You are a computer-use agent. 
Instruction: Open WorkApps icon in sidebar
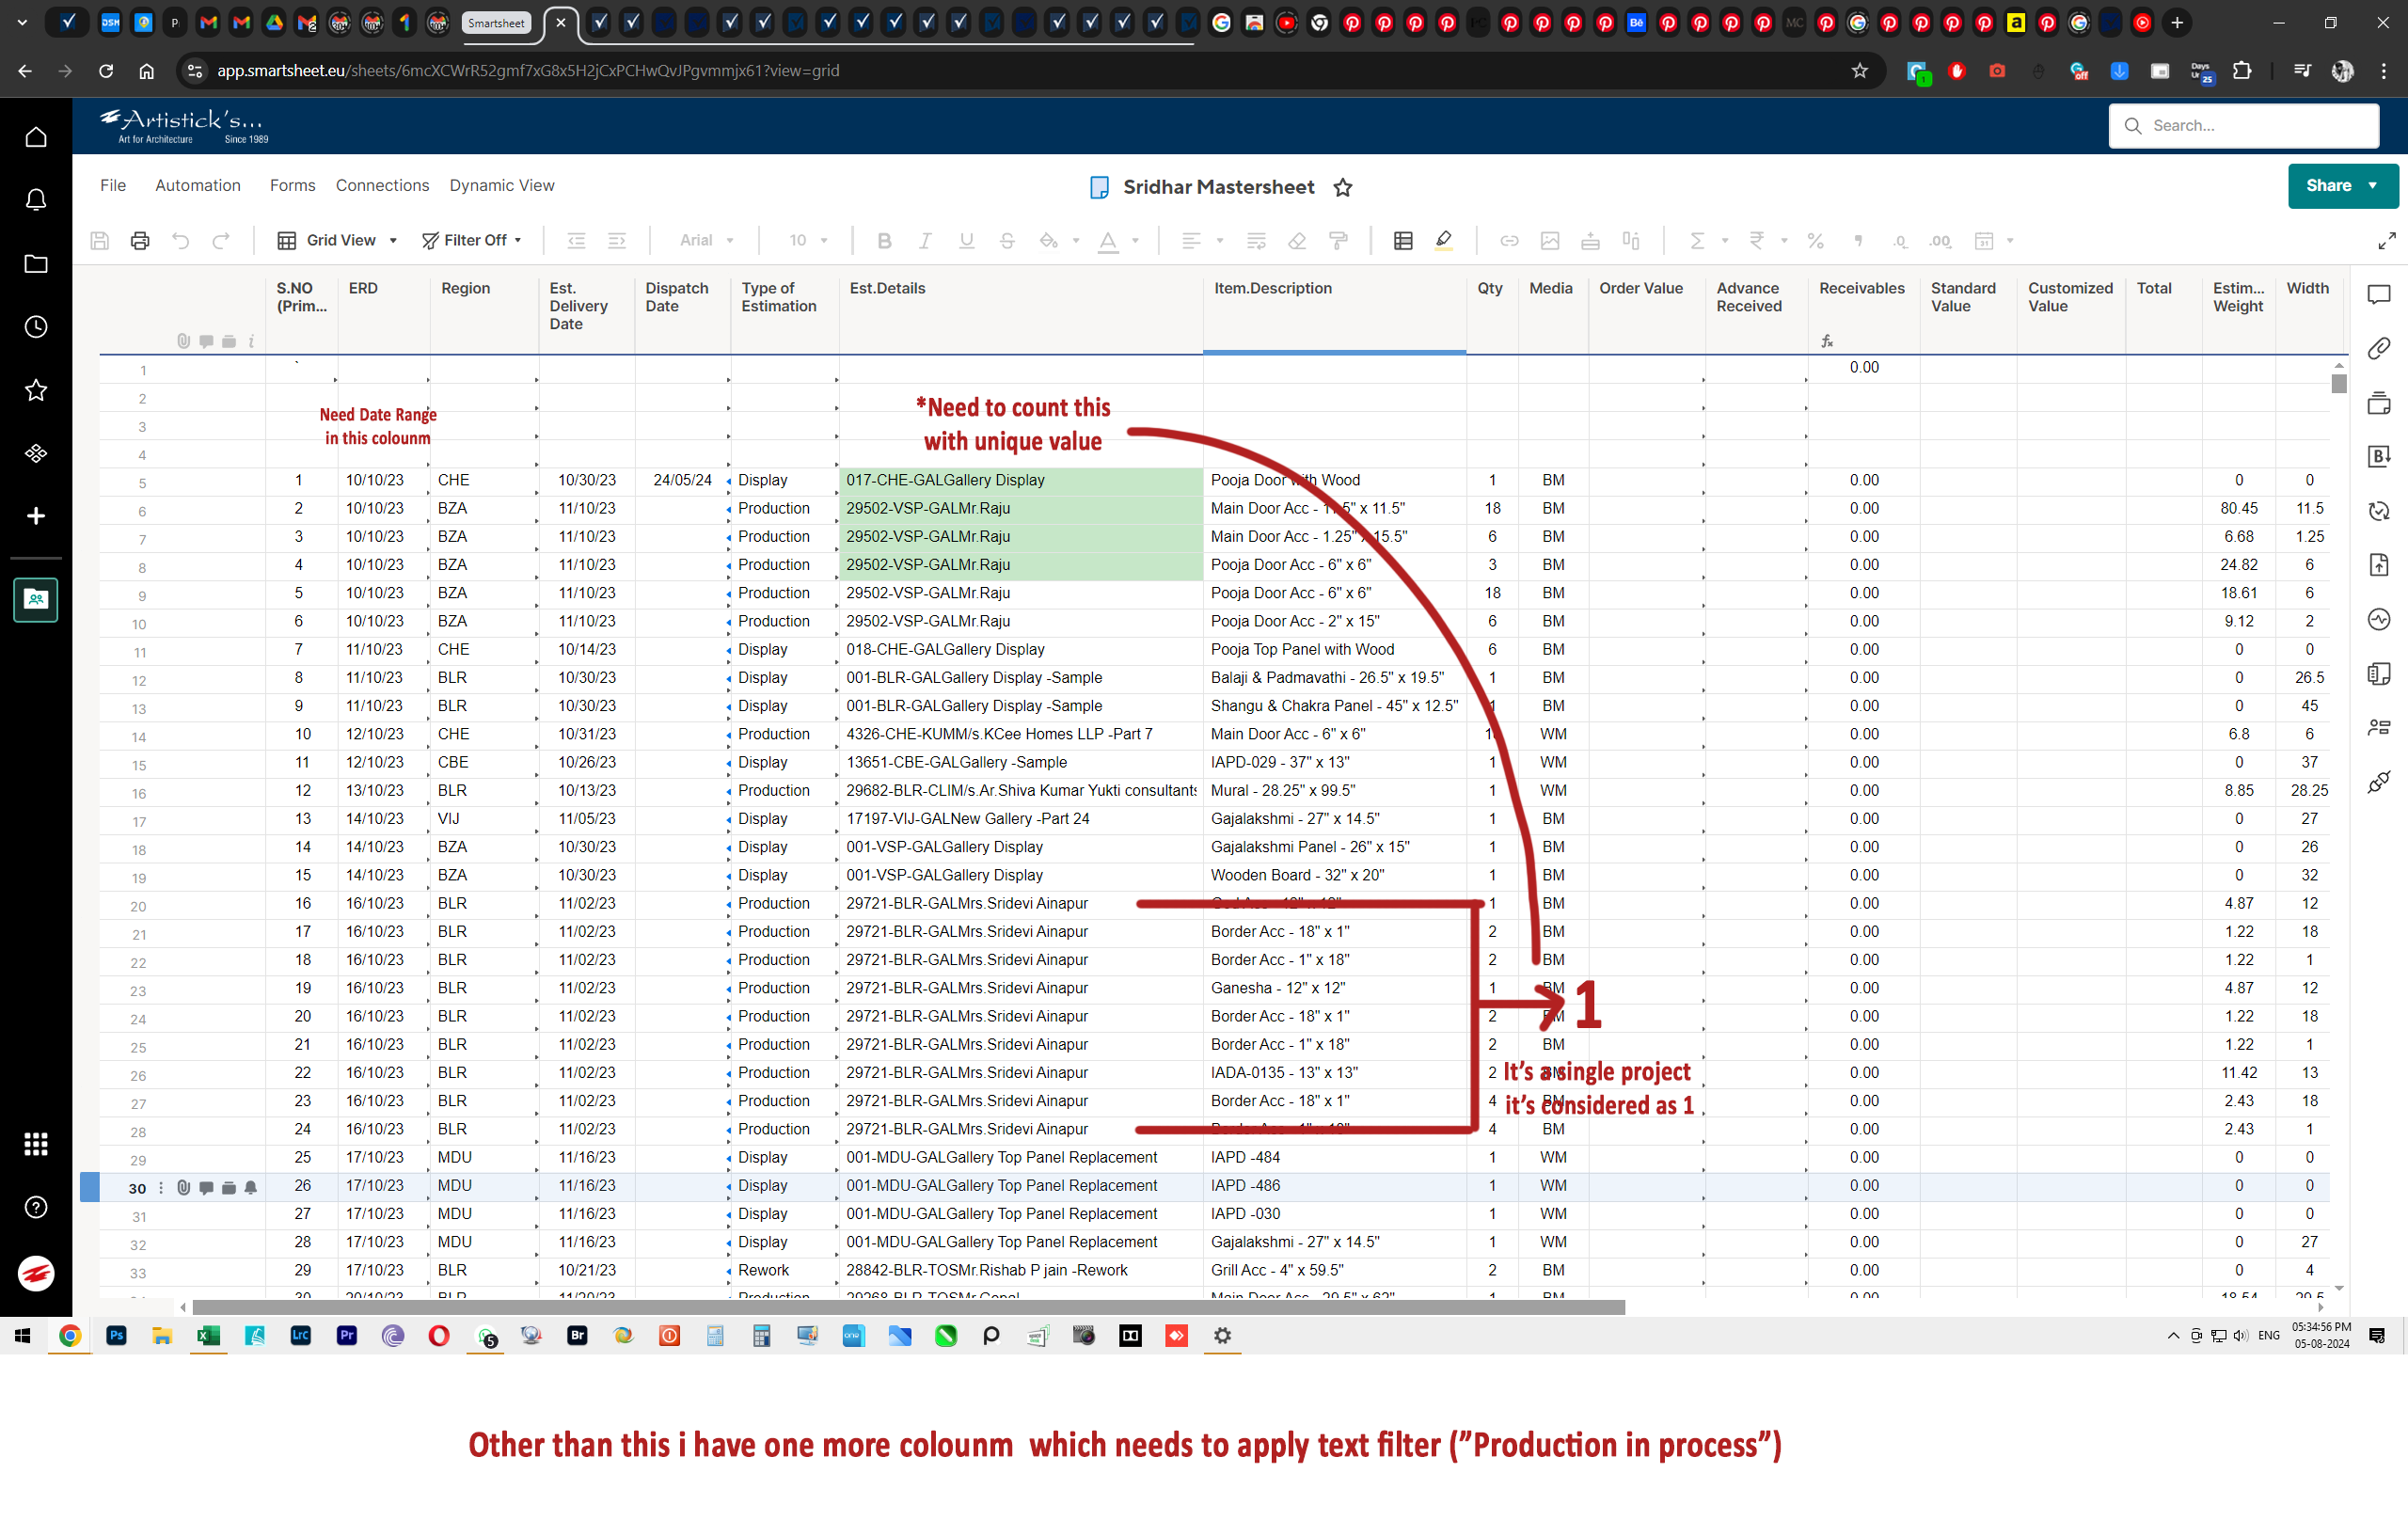tap(36, 453)
